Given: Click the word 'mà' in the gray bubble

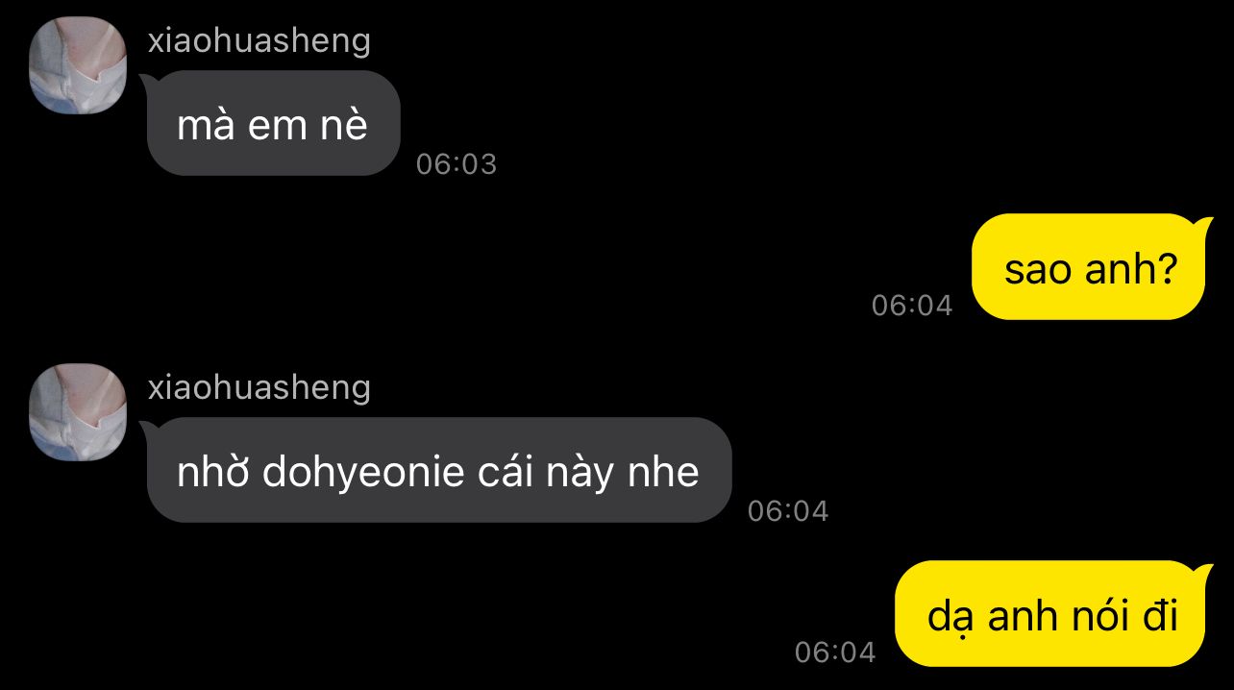Looking at the screenshot, I should click(x=206, y=125).
